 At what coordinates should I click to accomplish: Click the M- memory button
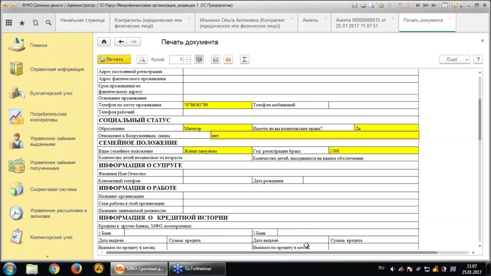coord(435,5)
